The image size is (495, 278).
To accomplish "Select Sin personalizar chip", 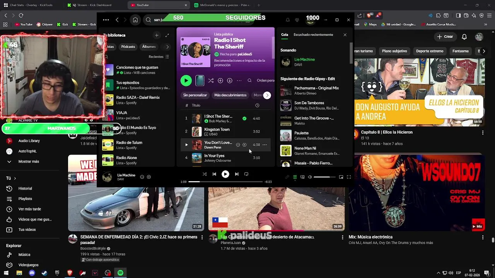I will coord(195,95).
